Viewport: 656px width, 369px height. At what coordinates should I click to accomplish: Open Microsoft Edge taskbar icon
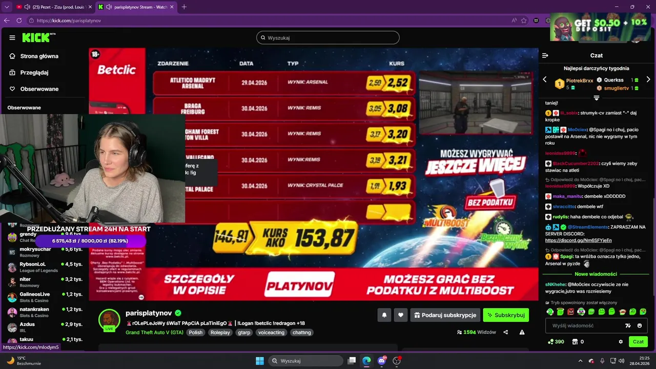(366, 361)
